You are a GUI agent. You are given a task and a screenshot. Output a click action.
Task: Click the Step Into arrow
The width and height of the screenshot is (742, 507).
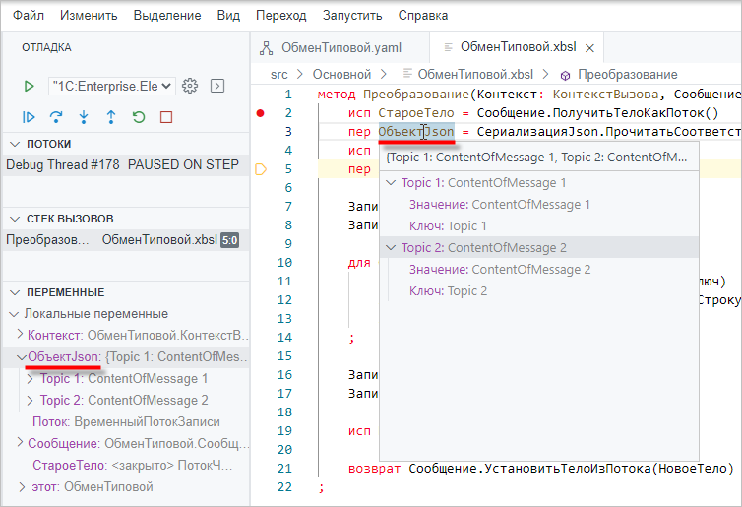(x=84, y=117)
